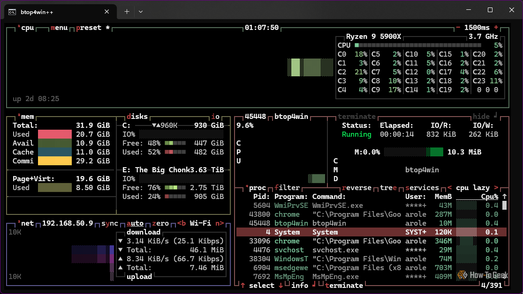Click the yellow Commi memory bar
The image size is (523, 294).
(55, 161)
